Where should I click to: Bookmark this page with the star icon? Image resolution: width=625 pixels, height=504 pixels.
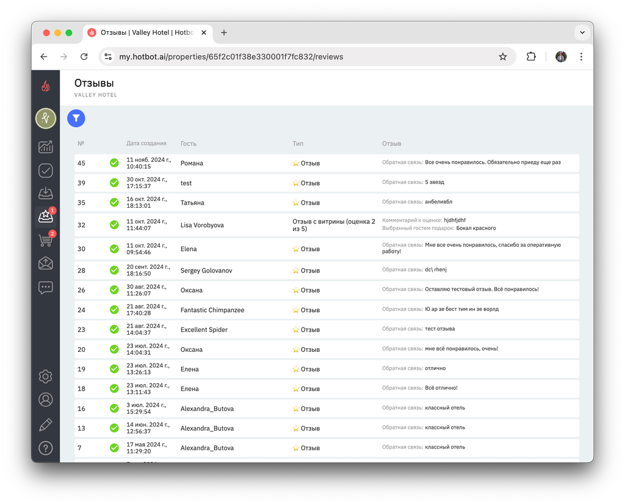coord(503,57)
